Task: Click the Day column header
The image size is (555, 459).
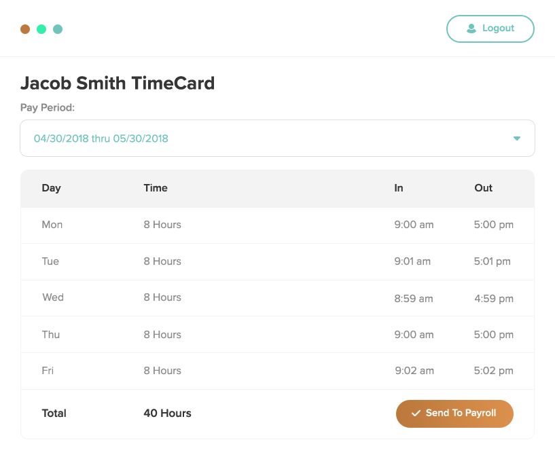Action: 51,188
